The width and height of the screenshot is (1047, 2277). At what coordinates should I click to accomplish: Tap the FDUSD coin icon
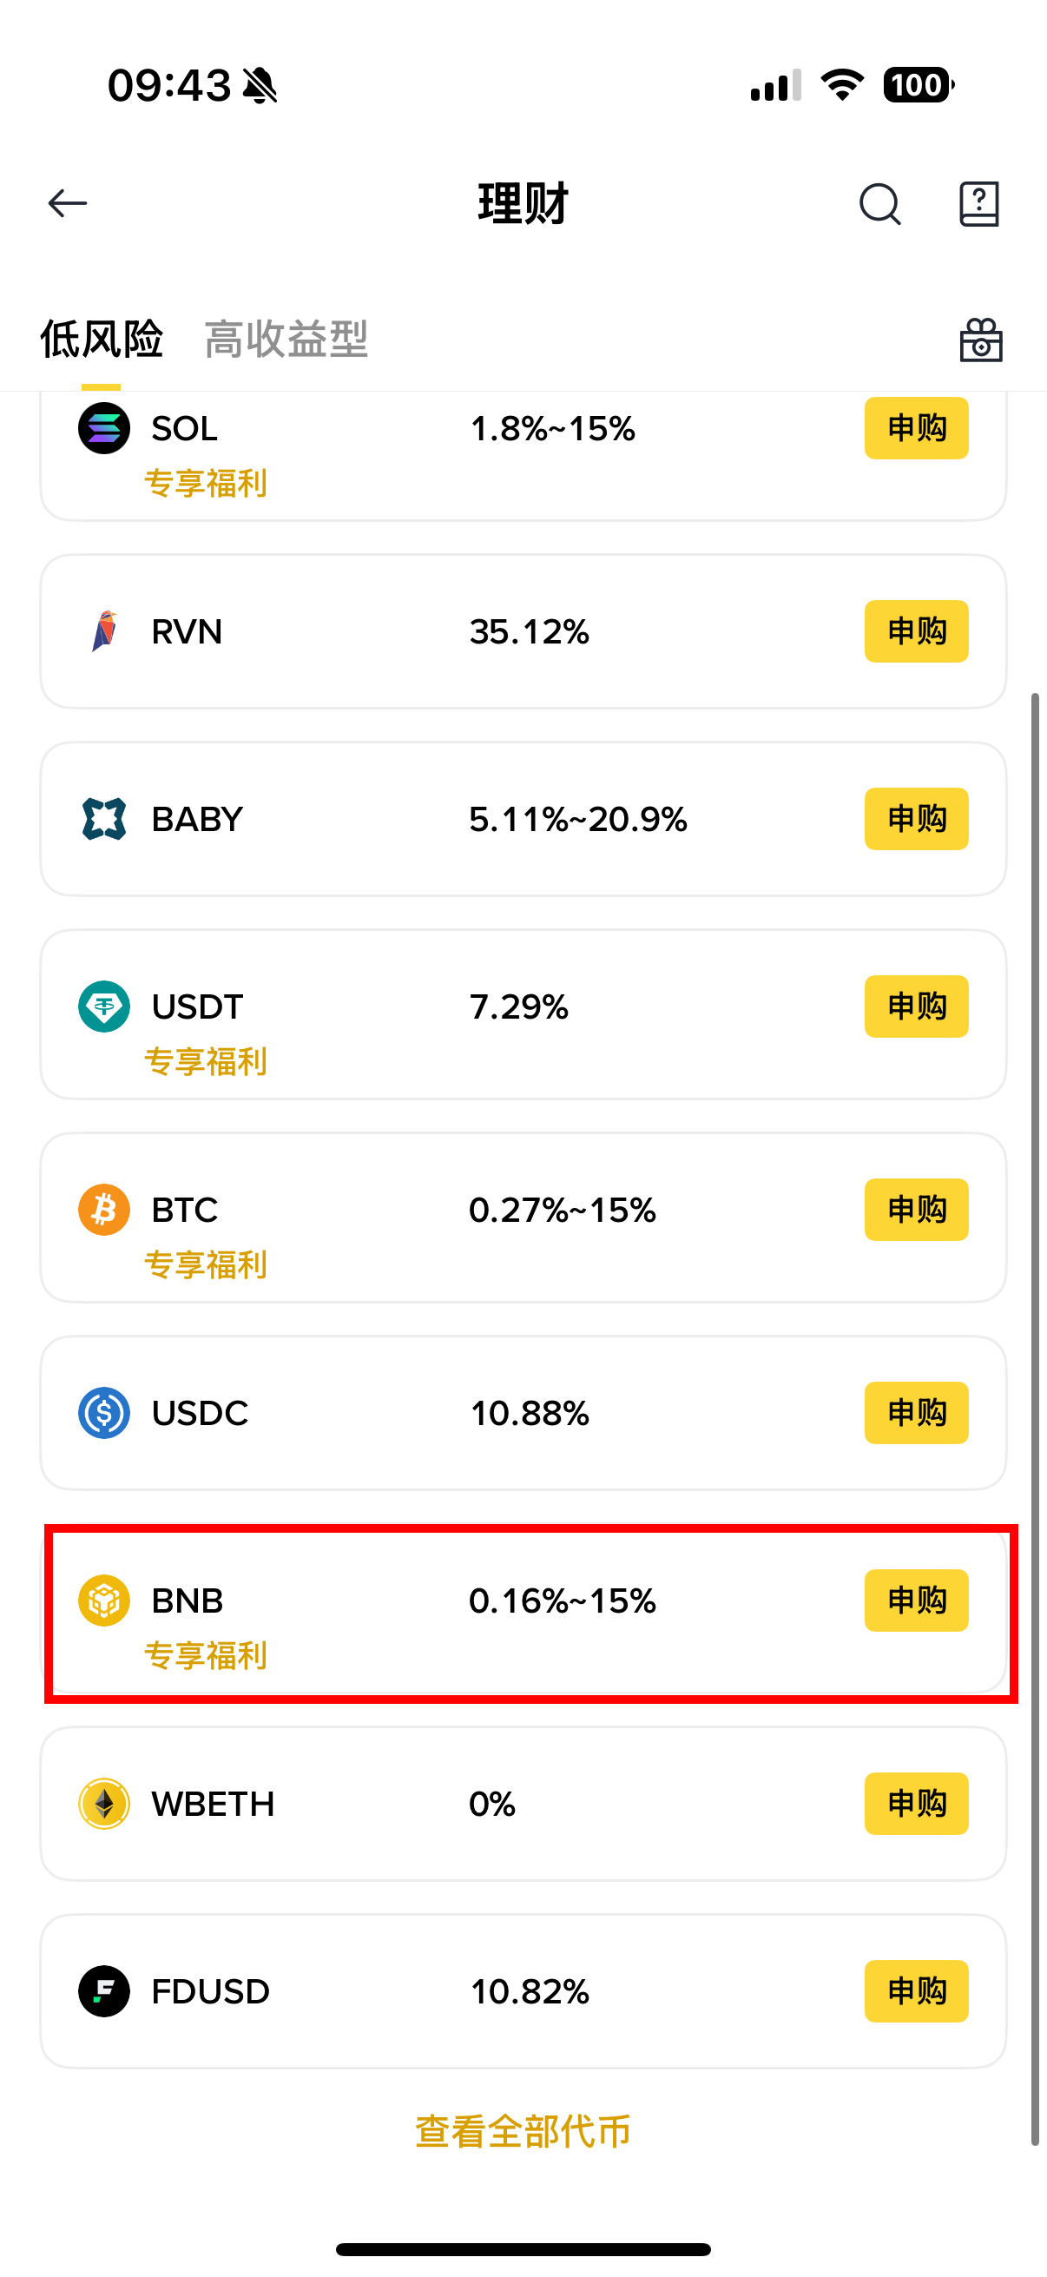(x=104, y=1990)
